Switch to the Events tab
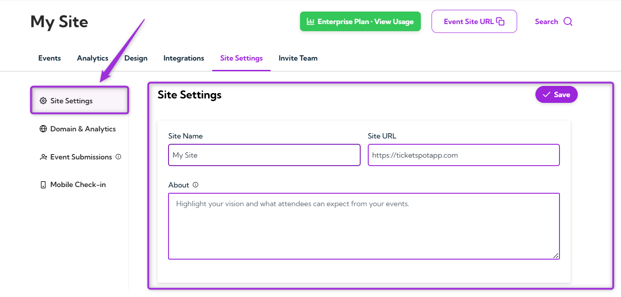The height and width of the screenshot is (297, 621). point(49,58)
